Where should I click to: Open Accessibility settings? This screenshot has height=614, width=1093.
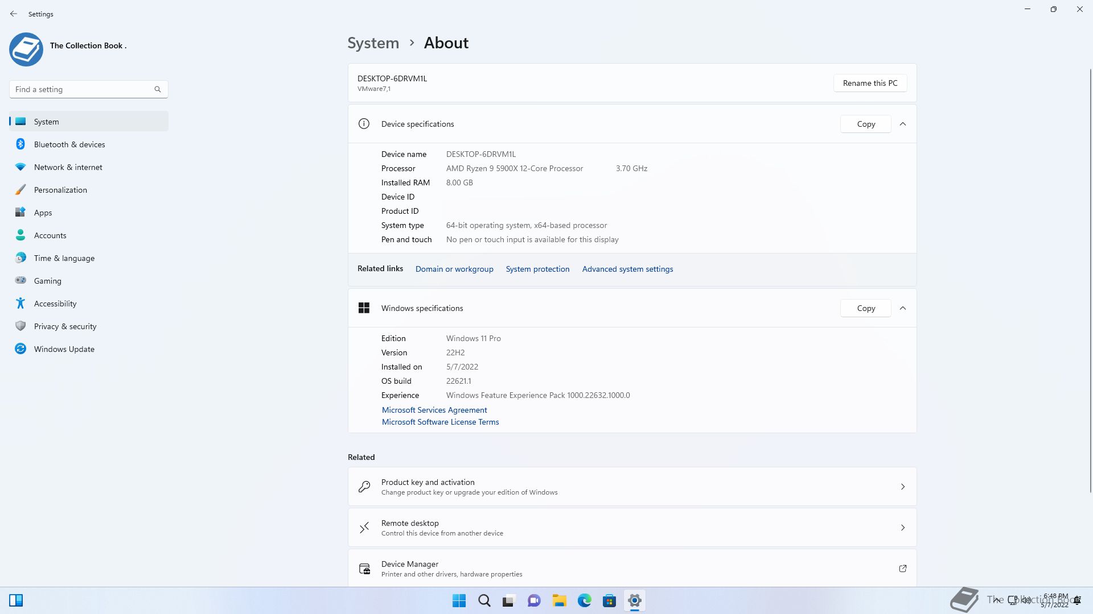coord(89,304)
